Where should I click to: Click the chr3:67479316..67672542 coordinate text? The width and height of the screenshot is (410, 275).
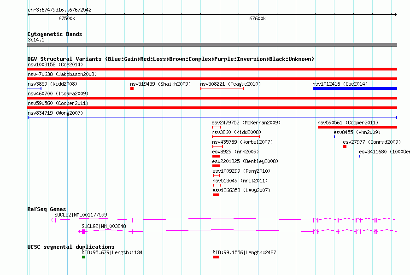tap(59, 10)
